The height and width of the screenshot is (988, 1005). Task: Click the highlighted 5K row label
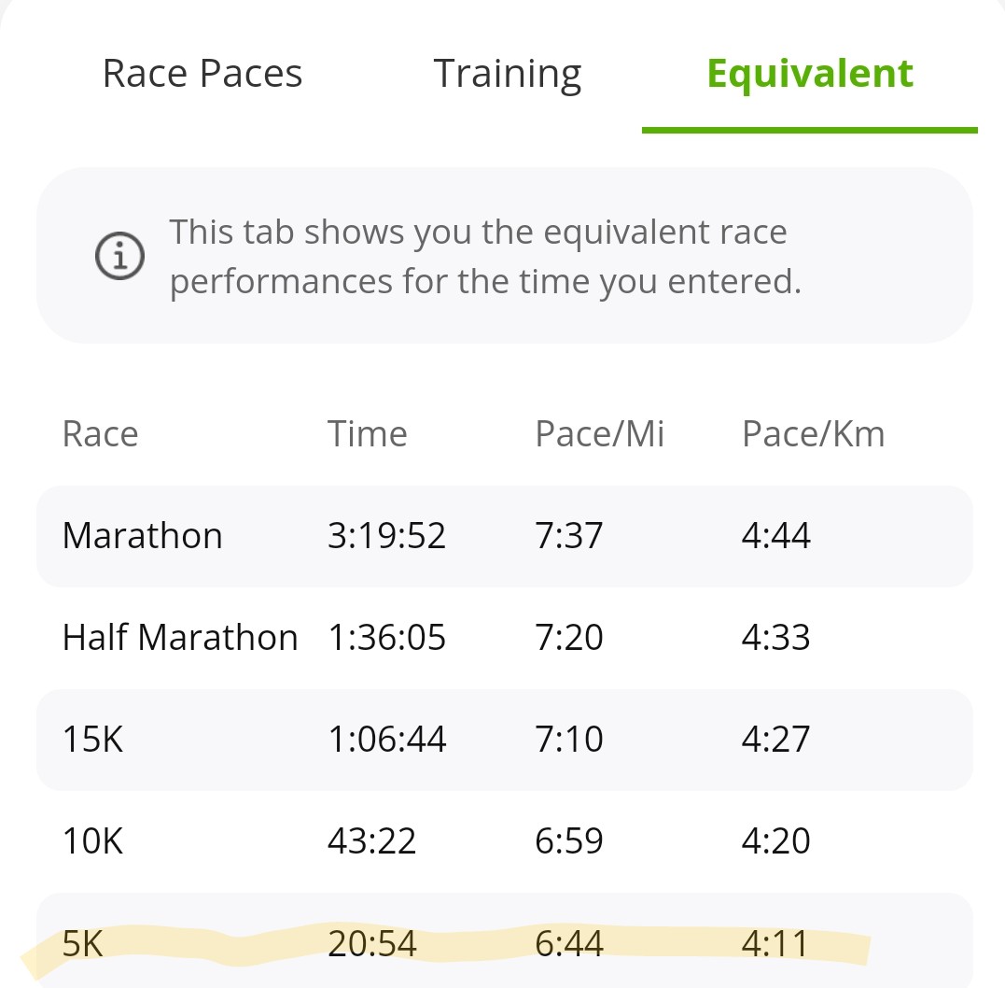point(83,944)
